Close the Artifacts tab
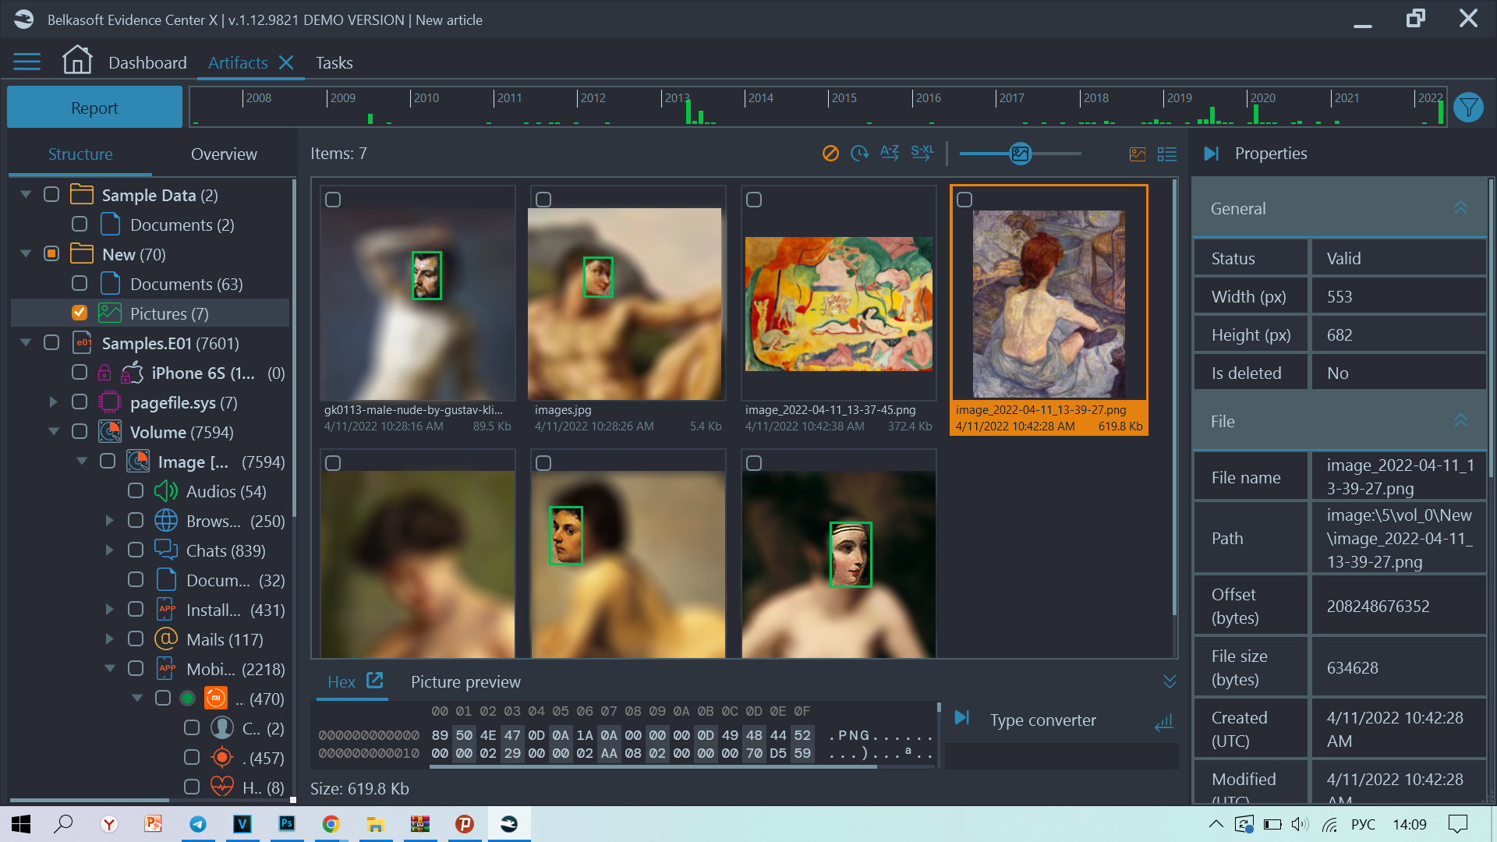1497x842 pixels. pyautogui.click(x=286, y=62)
